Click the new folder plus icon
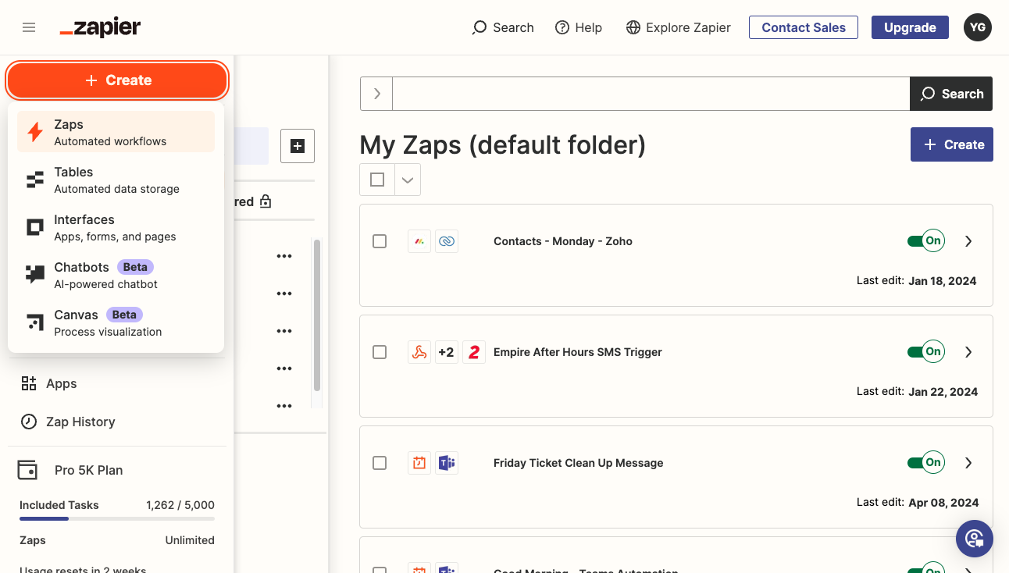 click(298, 146)
